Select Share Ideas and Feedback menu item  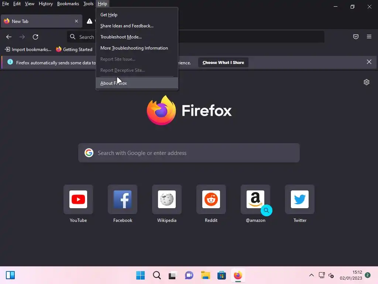[137, 26]
